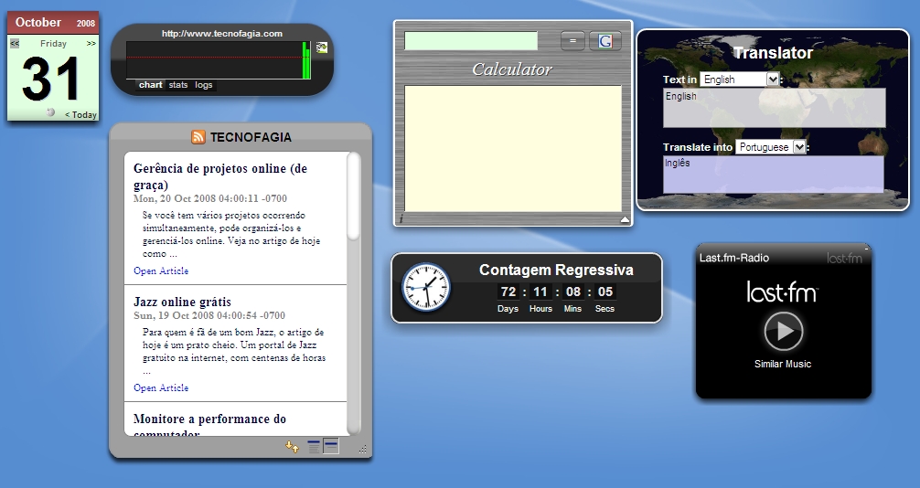Click the 2008 year label in the calendar
The width and height of the screenshot is (920, 488).
86,24
